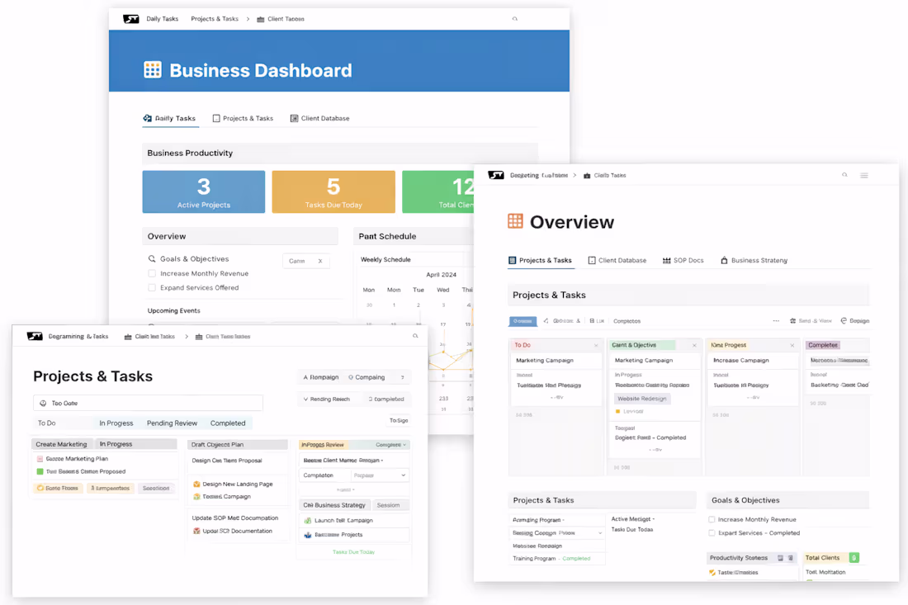Click orange Tasks Due Today stat card

333,191
